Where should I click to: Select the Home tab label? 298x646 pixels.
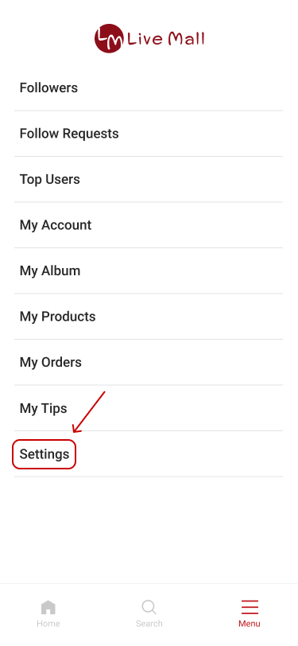pos(48,624)
